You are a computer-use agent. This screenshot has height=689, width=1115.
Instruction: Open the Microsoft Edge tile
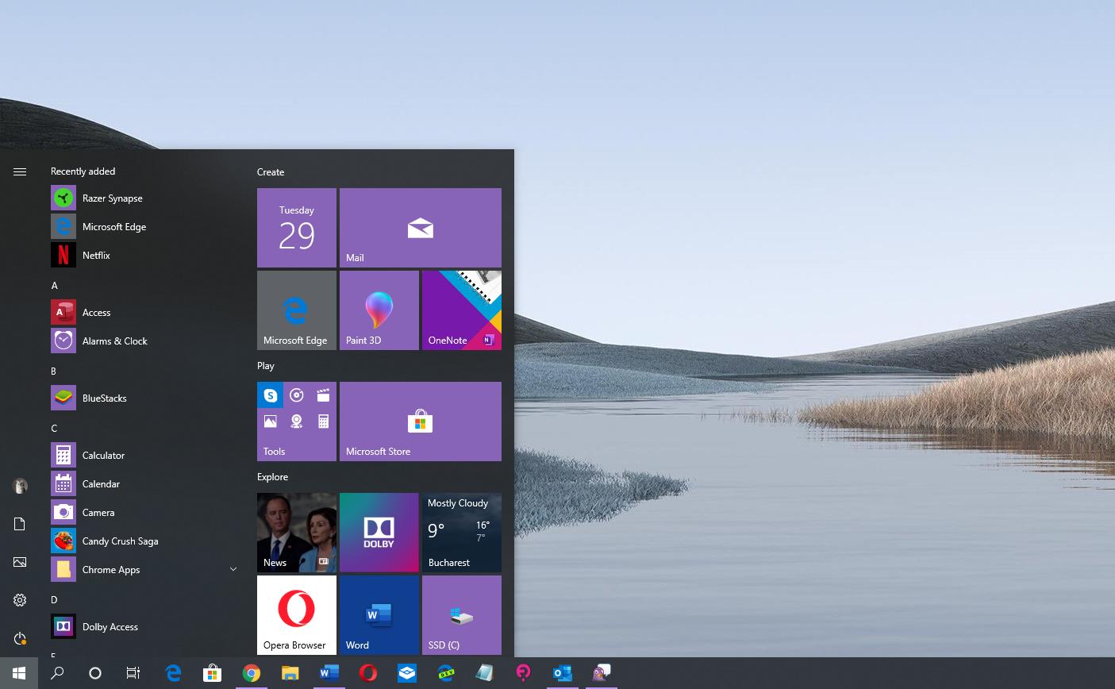[297, 310]
